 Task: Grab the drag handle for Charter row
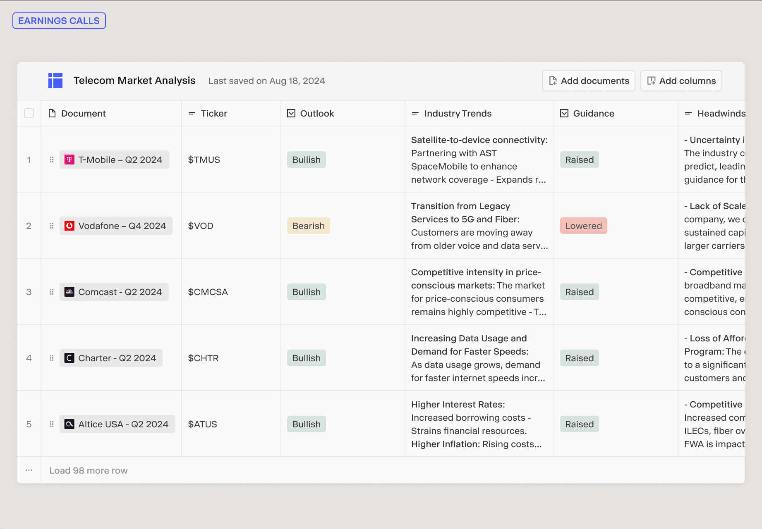coord(52,358)
